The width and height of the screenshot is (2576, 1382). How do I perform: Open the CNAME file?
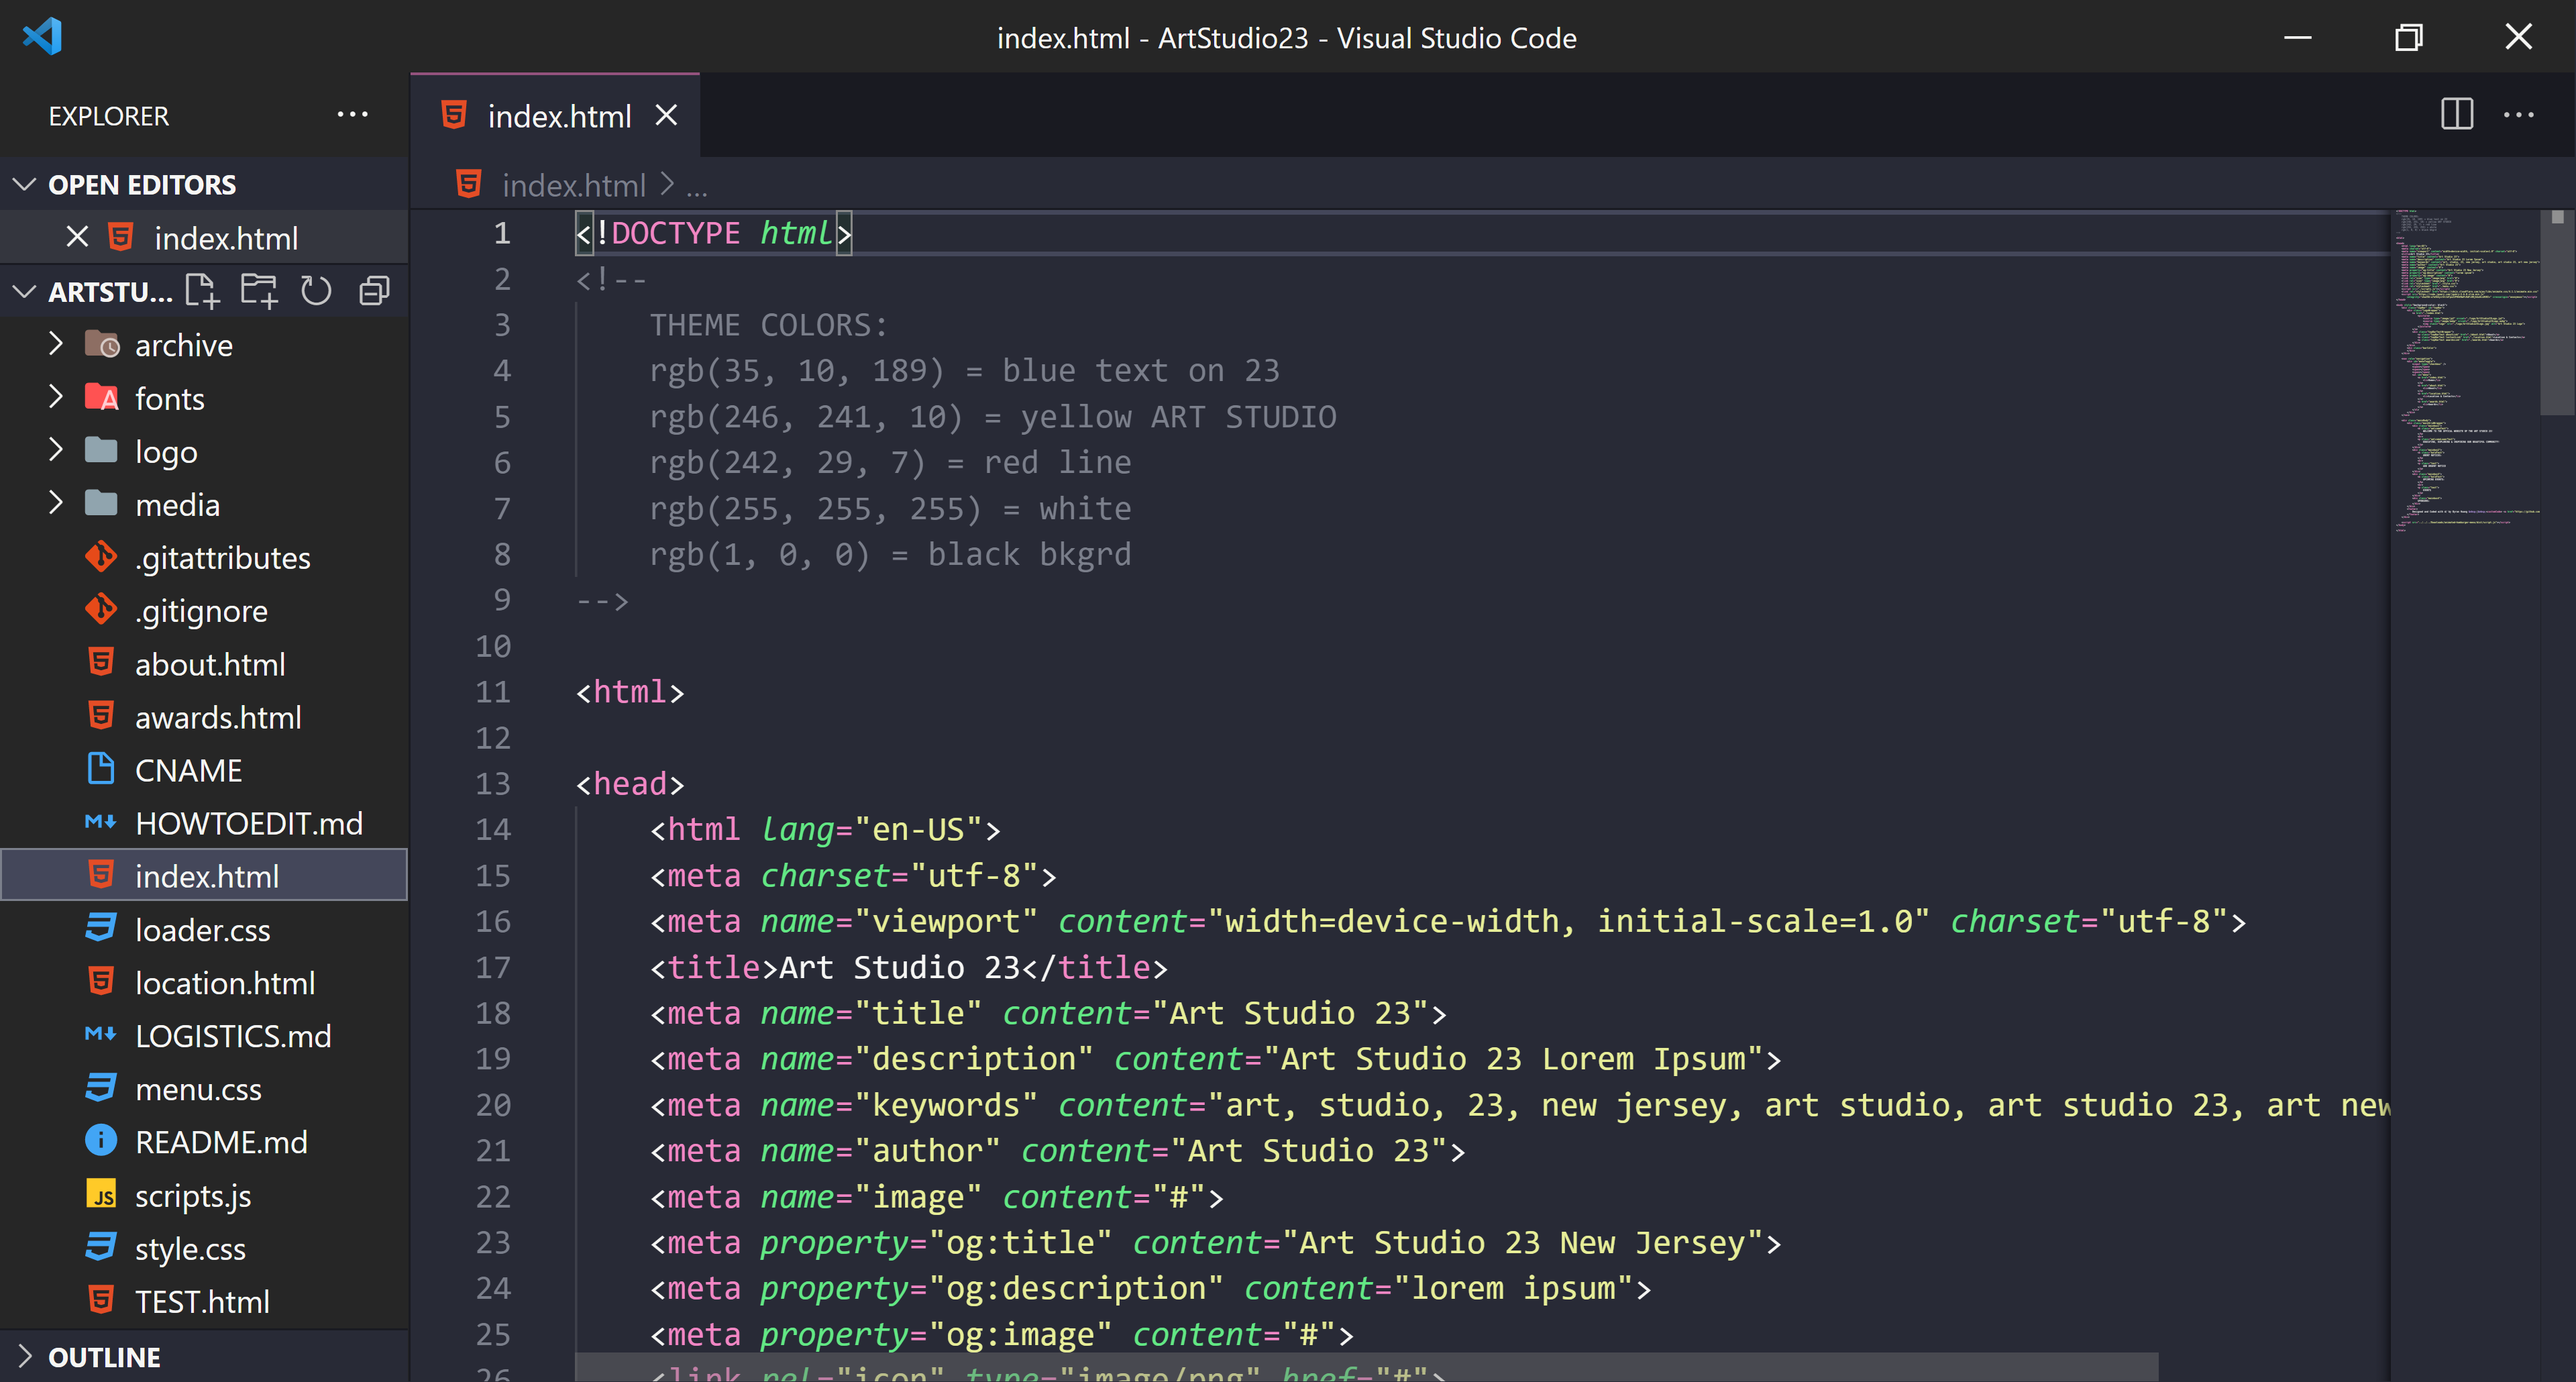204,770
